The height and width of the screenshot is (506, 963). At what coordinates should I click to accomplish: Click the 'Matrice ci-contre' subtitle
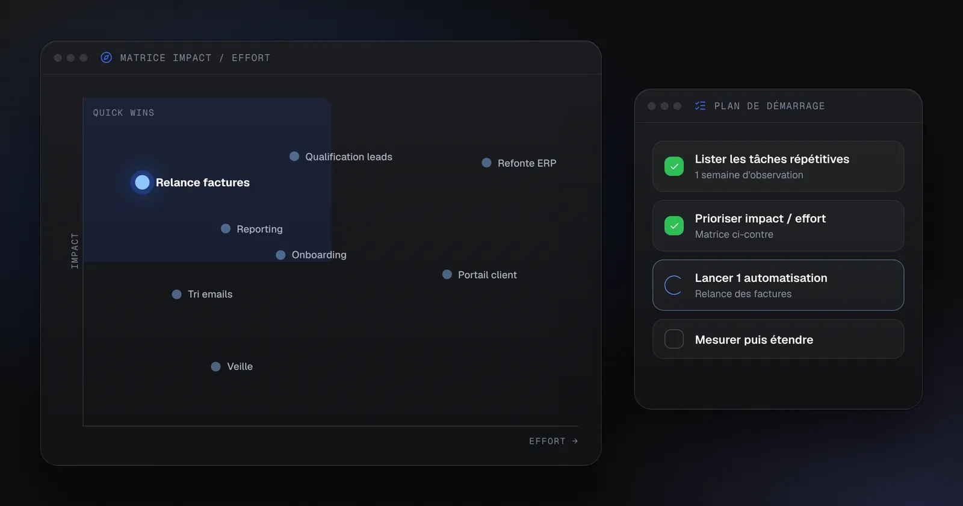pyautogui.click(x=734, y=234)
